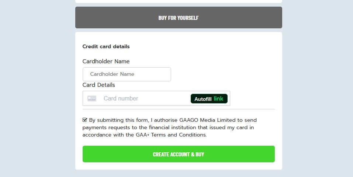Click the Credit card details heading
This screenshot has width=353, height=177.
(x=106, y=46)
